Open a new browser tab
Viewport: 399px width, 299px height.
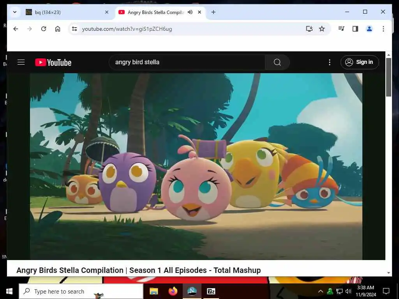(214, 12)
